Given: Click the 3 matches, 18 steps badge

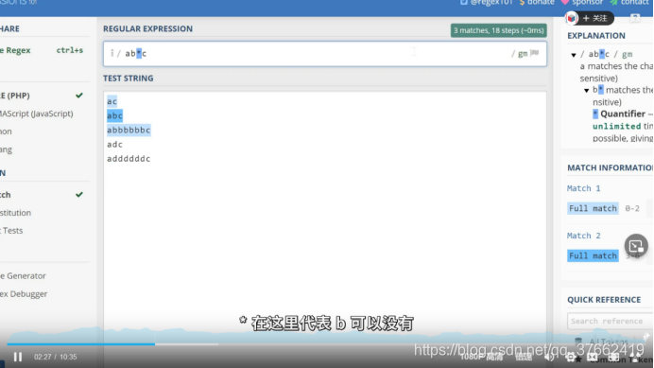Looking at the screenshot, I should 498,30.
